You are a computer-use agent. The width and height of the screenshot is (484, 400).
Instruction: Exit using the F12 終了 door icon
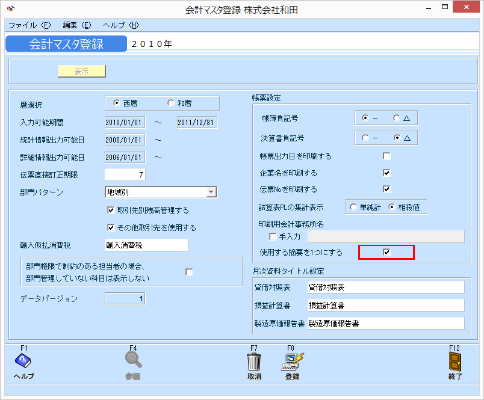pyautogui.click(x=456, y=362)
